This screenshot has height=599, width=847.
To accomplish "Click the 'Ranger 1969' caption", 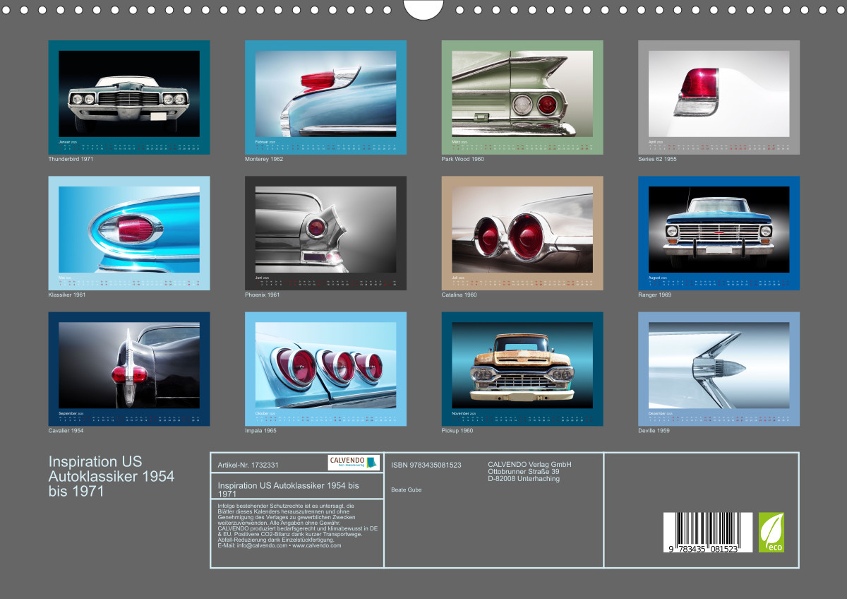I will click(654, 295).
